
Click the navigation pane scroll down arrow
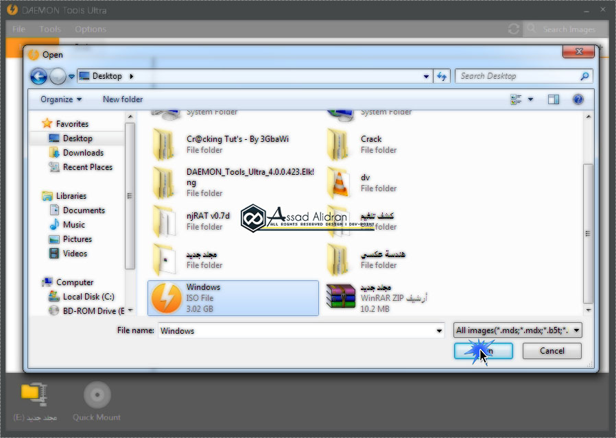point(130,311)
